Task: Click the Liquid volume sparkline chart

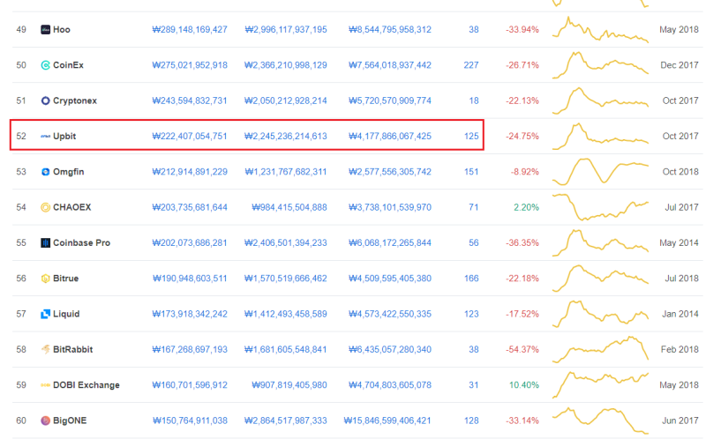Action: pos(600,314)
